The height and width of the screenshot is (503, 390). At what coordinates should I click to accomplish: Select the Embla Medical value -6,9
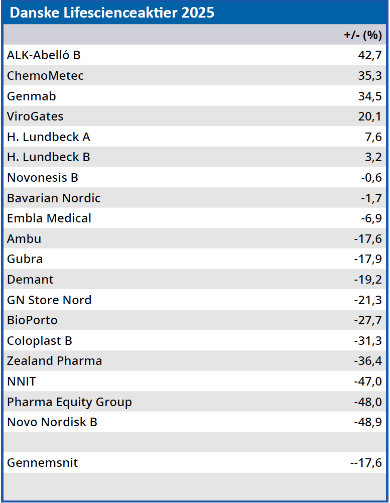pyautogui.click(x=371, y=218)
